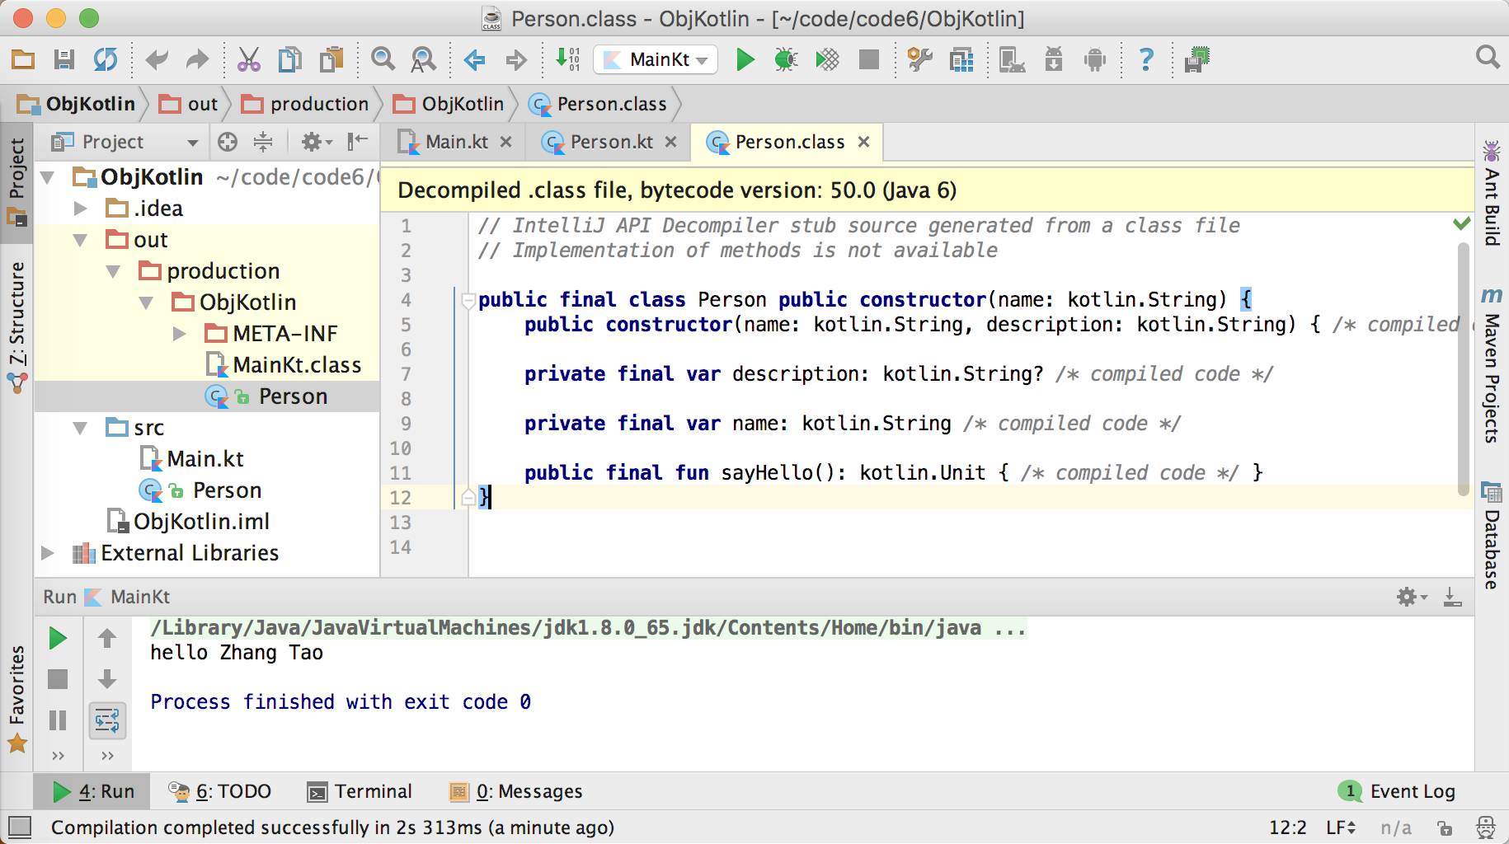Select ObjKotlin.iml file in tree
Screen dimensions: 1509x844
[x=188, y=522]
